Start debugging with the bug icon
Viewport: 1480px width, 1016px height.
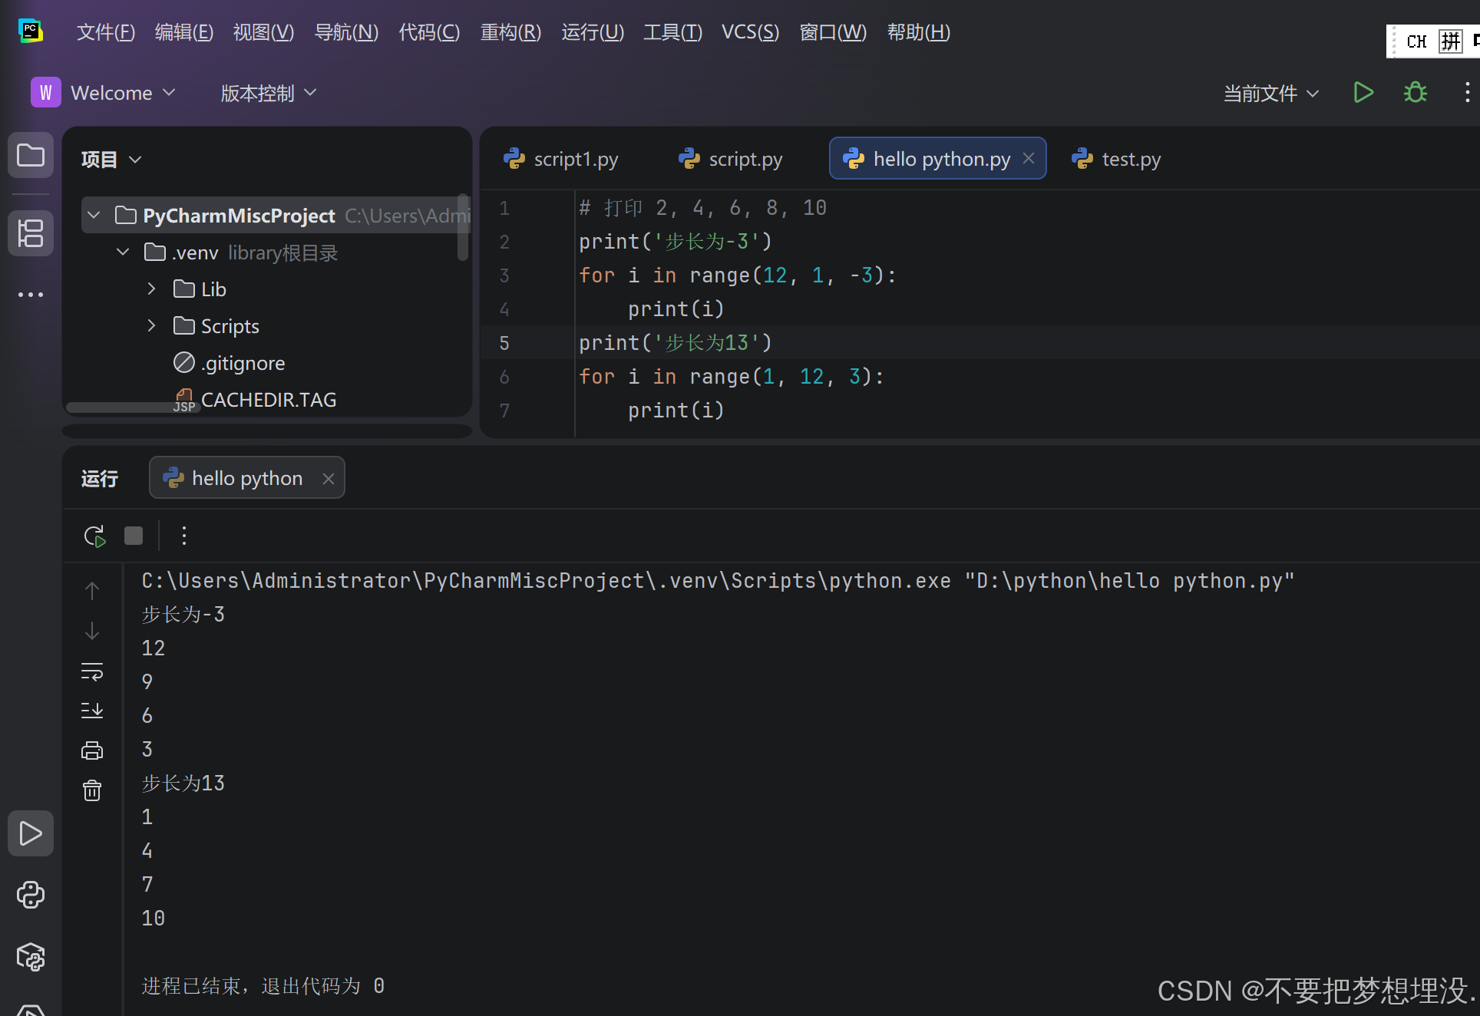point(1415,93)
